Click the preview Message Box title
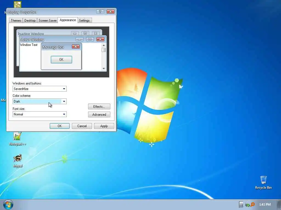This screenshot has height=210, width=281. click(x=53, y=47)
